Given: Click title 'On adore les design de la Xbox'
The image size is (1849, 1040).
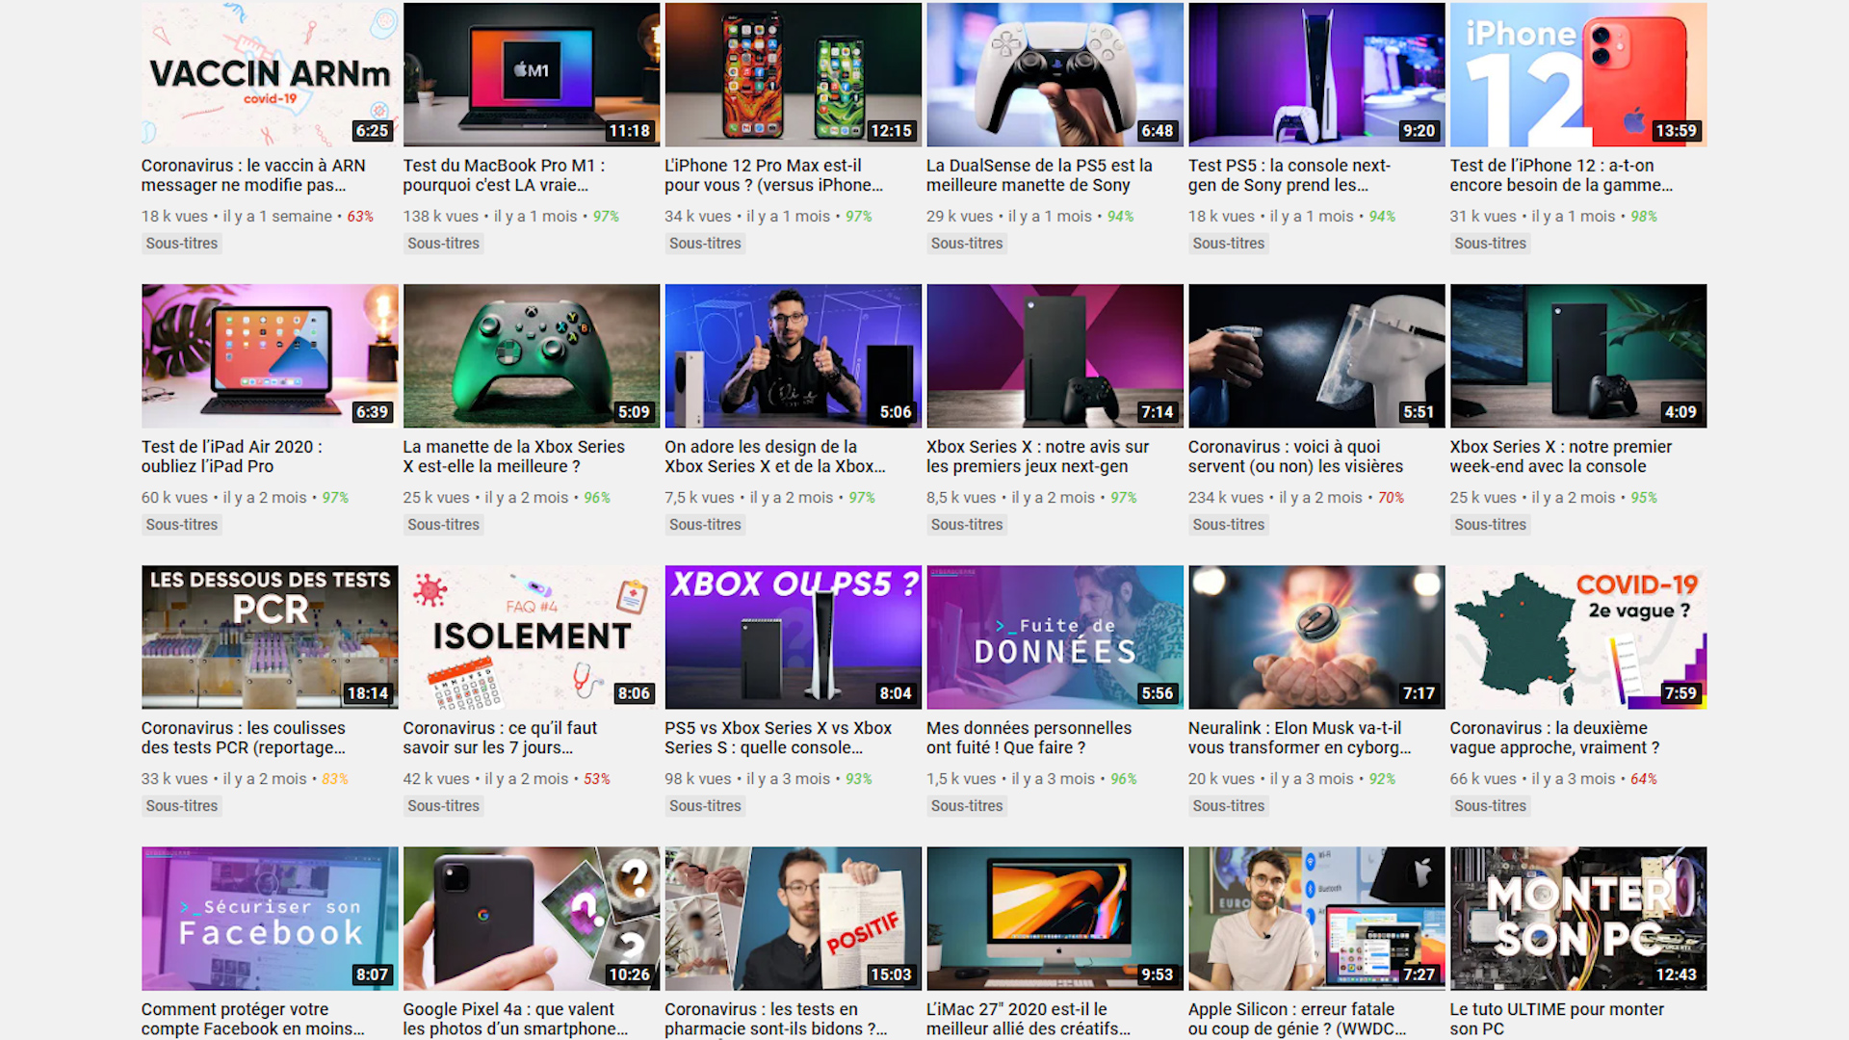Looking at the screenshot, I should click(x=775, y=456).
